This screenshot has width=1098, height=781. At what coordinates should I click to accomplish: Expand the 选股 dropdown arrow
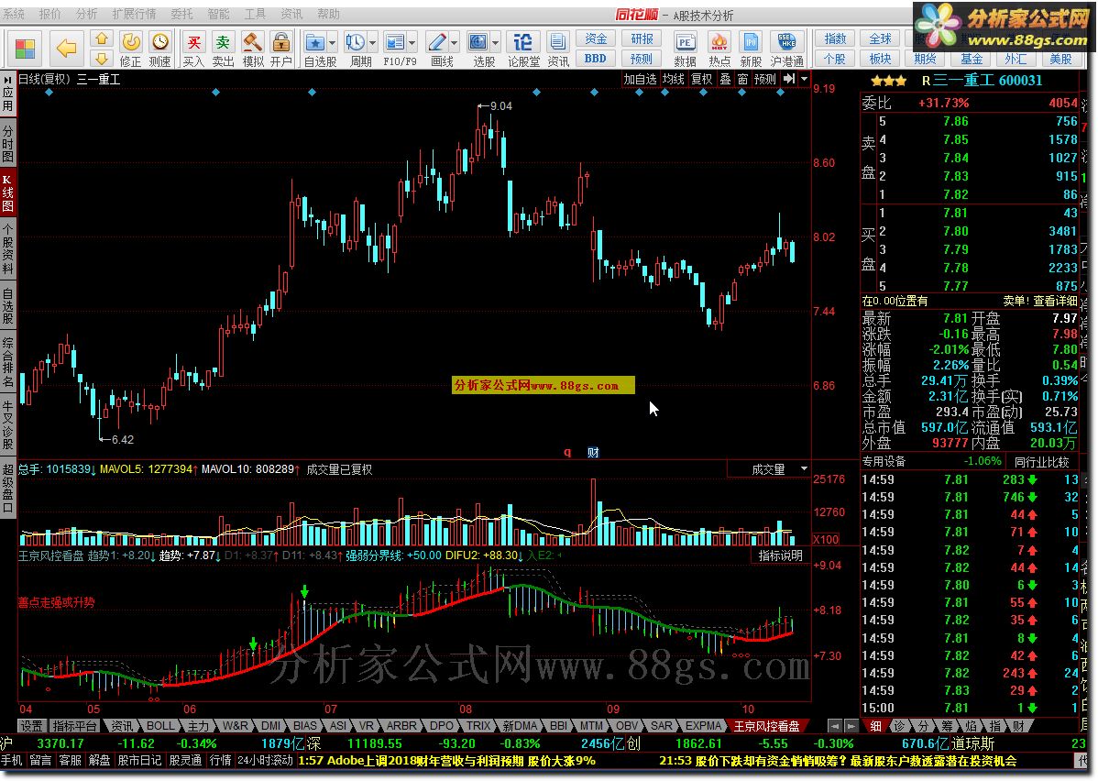(496, 43)
